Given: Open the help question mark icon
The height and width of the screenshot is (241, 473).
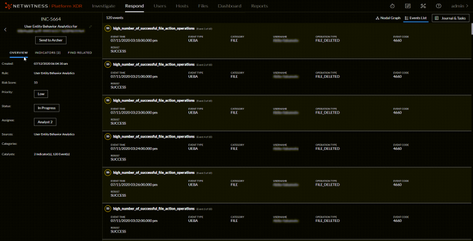Looking at the screenshot, I should pyautogui.click(x=439, y=6).
